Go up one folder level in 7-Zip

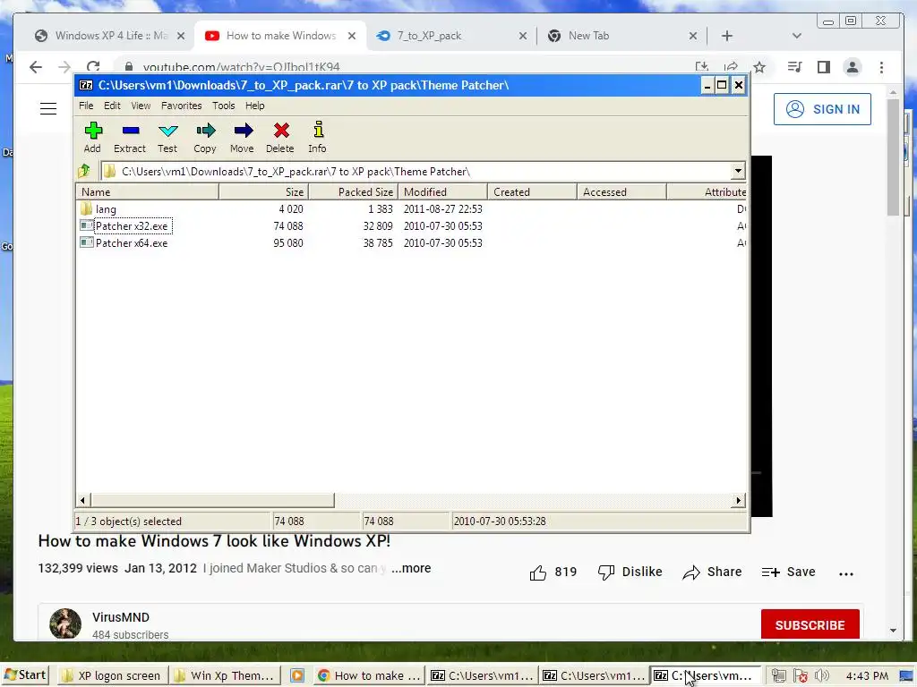pos(84,171)
